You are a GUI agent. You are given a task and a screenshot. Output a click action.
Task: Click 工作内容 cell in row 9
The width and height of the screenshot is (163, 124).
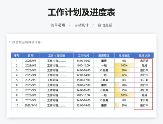(56, 100)
